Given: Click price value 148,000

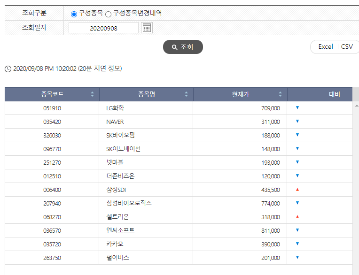Looking at the screenshot, I should point(271,149).
